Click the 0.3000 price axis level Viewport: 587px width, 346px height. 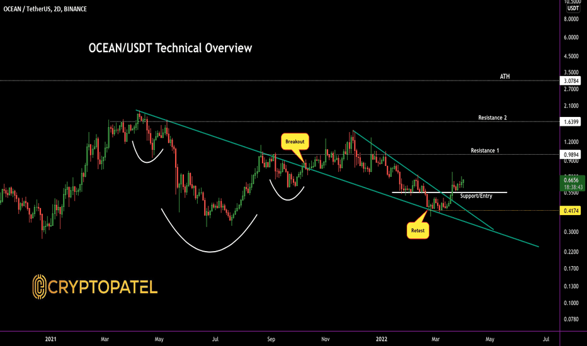click(x=571, y=232)
